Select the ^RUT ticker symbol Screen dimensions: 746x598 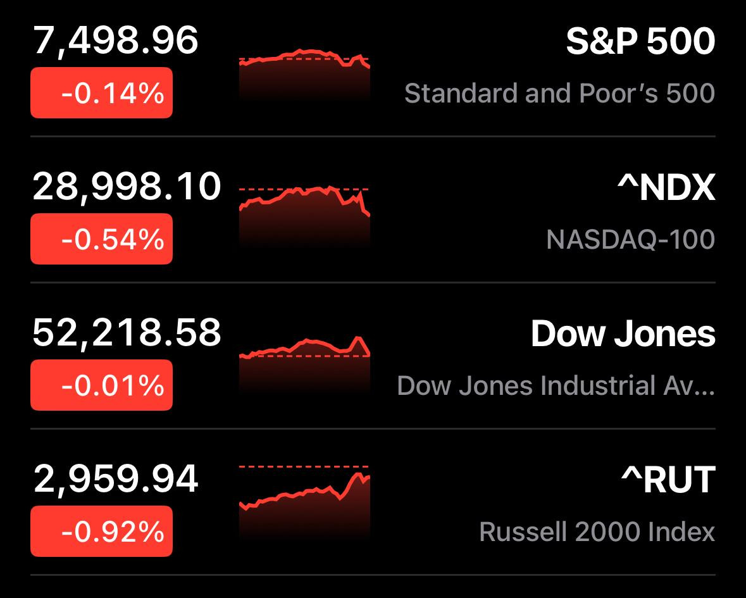(668, 480)
